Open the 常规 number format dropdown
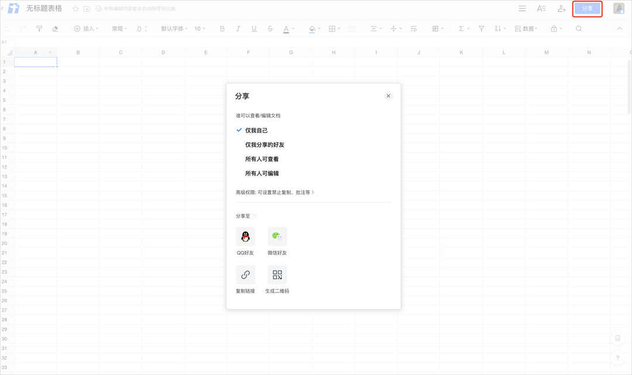 [x=119, y=29]
